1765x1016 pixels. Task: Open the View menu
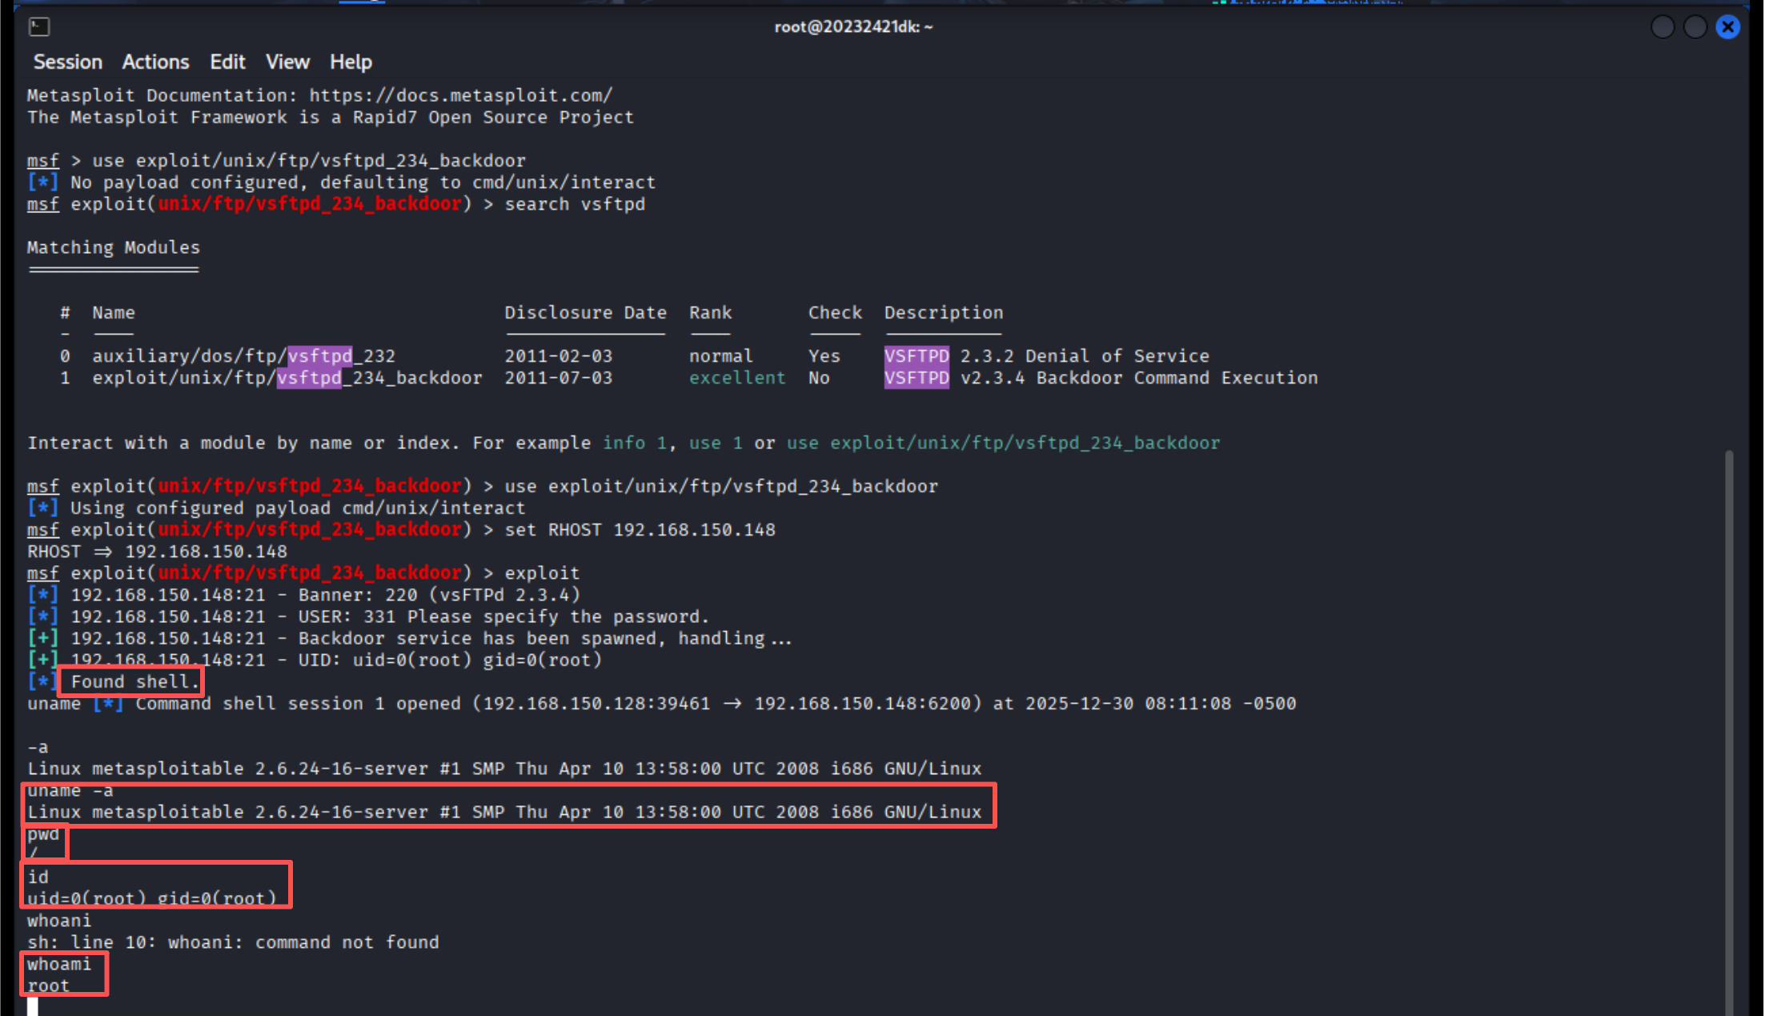pyautogui.click(x=287, y=62)
